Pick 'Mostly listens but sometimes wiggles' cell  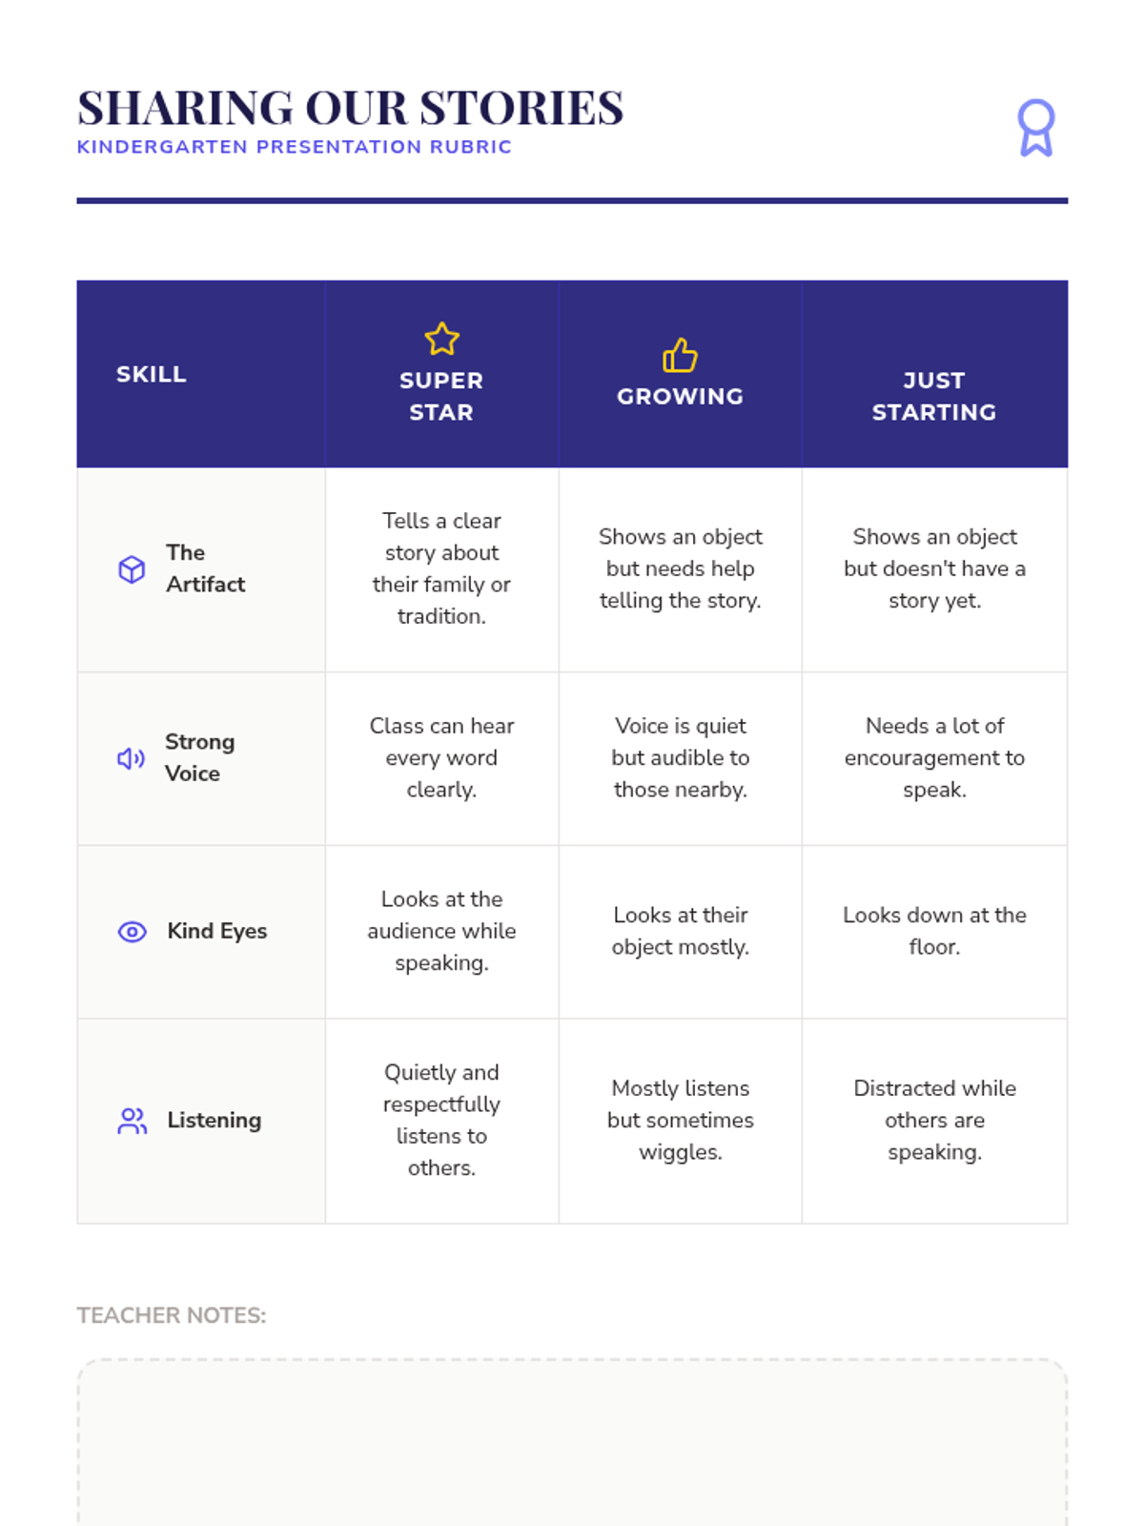point(680,1120)
